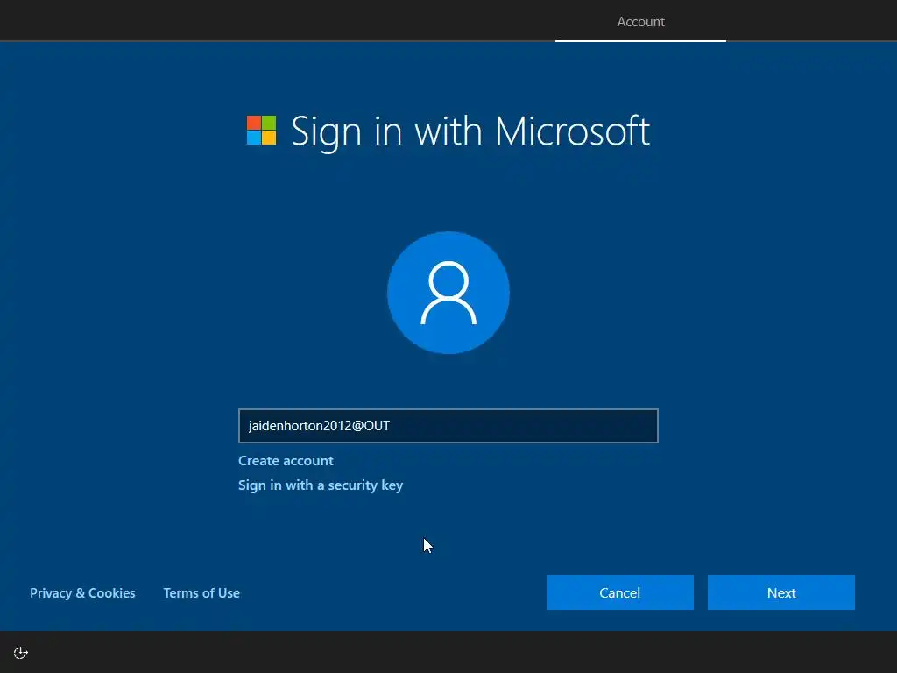Click the Microsoft logo in the heading
The image size is (897, 673).
click(261, 131)
